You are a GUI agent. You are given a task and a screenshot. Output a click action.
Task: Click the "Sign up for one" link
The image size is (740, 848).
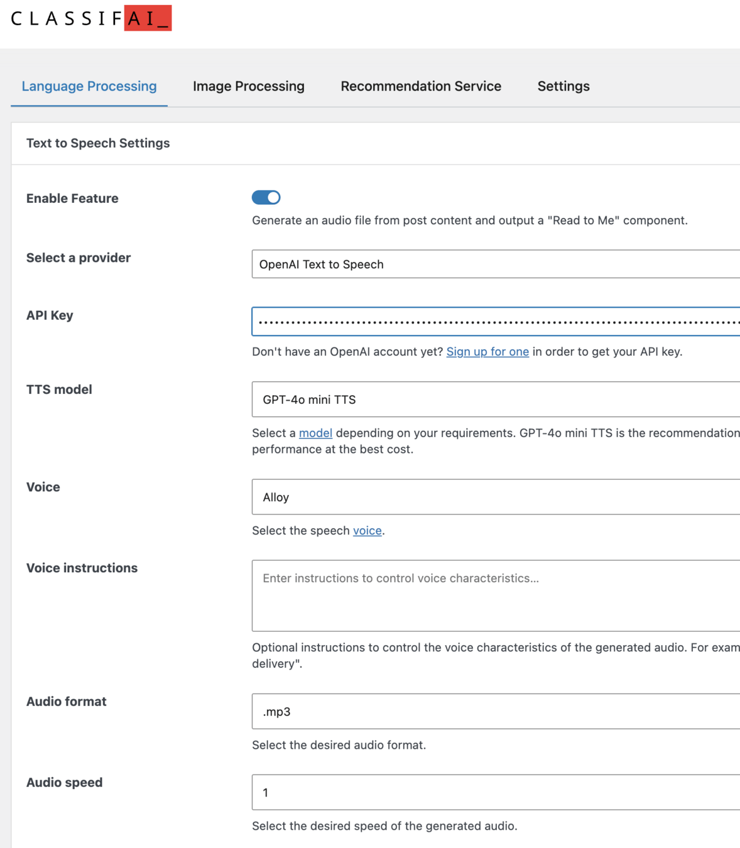pyautogui.click(x=487, y=352)
